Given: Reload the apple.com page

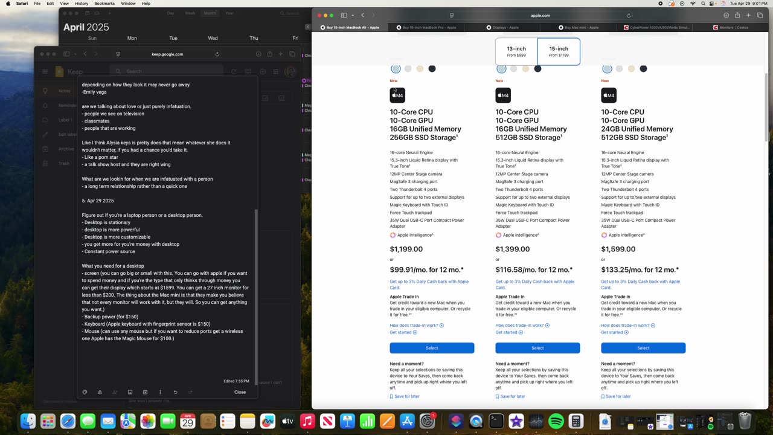Looking at the screenshot, I should 629,15.
